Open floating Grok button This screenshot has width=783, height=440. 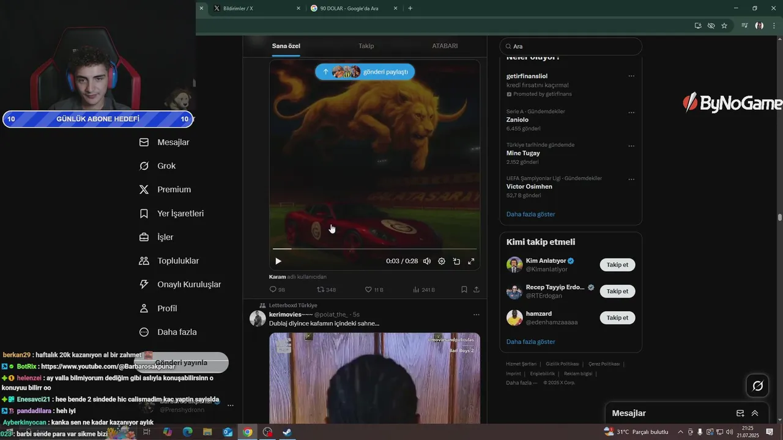tap(757, 386)
